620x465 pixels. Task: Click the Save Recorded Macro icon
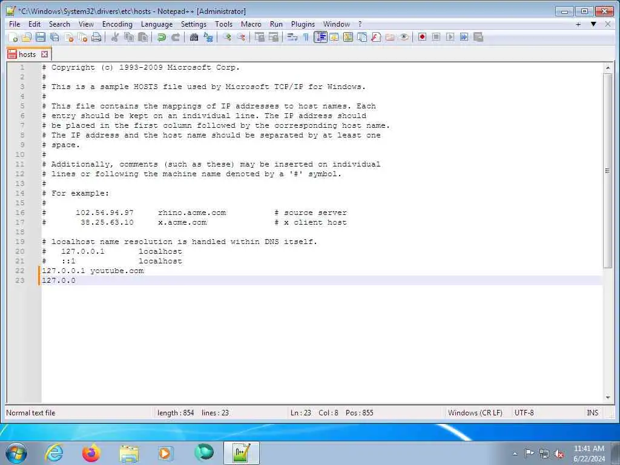pos(478,37)
